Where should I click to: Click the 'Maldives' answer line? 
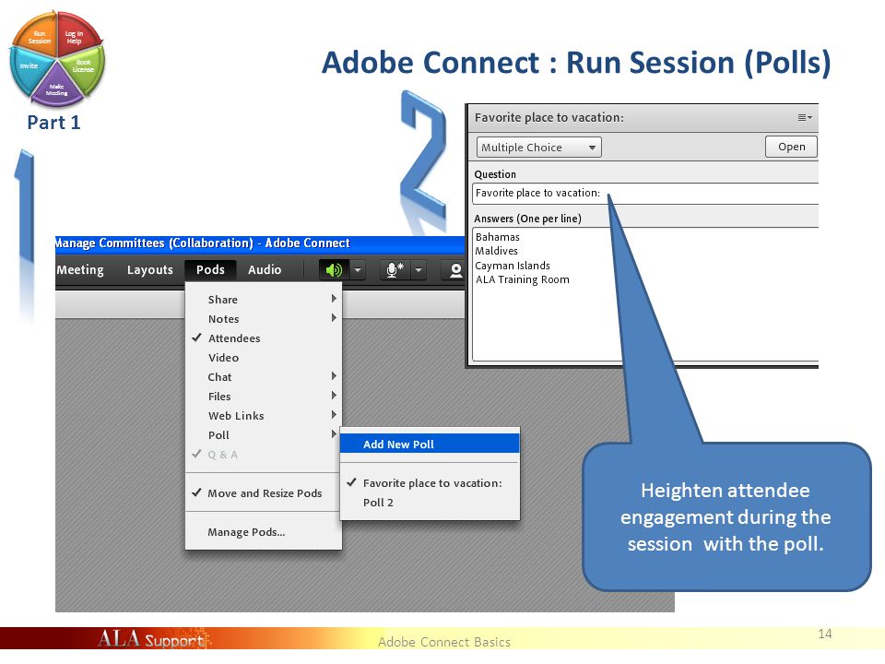click(496, 251)
